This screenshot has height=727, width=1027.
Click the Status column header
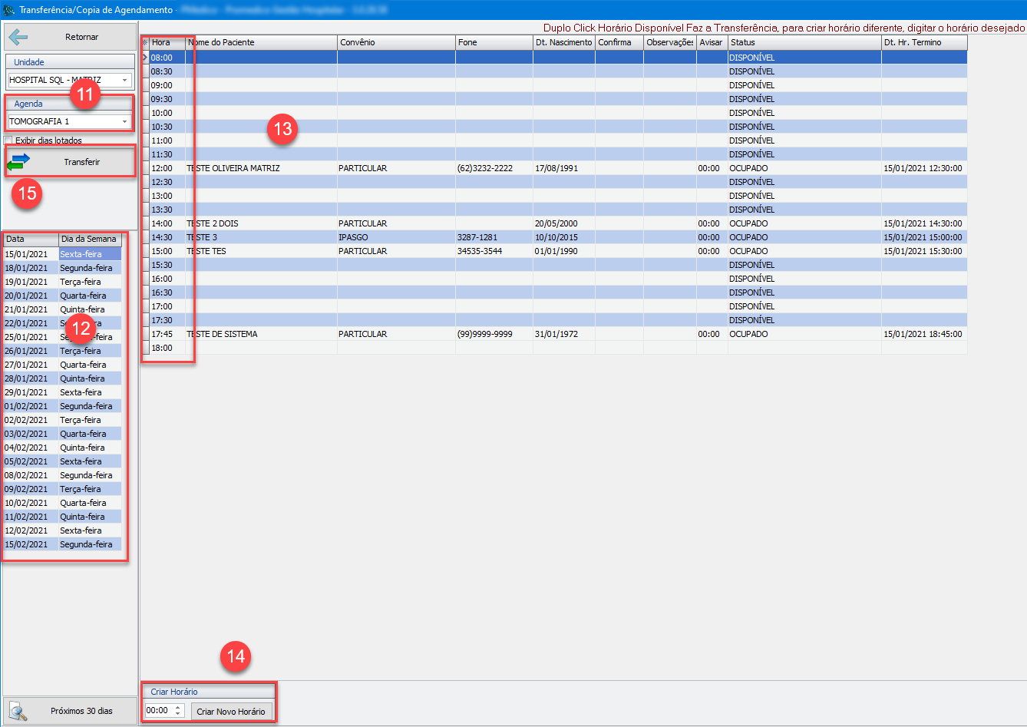(804, 42)
